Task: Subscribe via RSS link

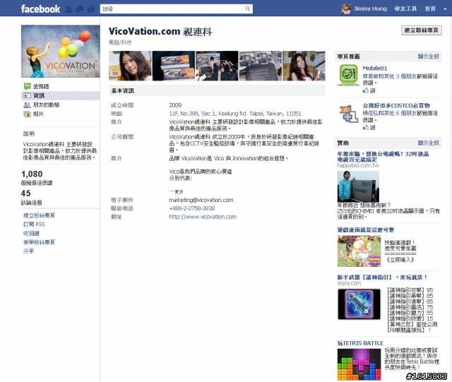Action: (34, 224)
